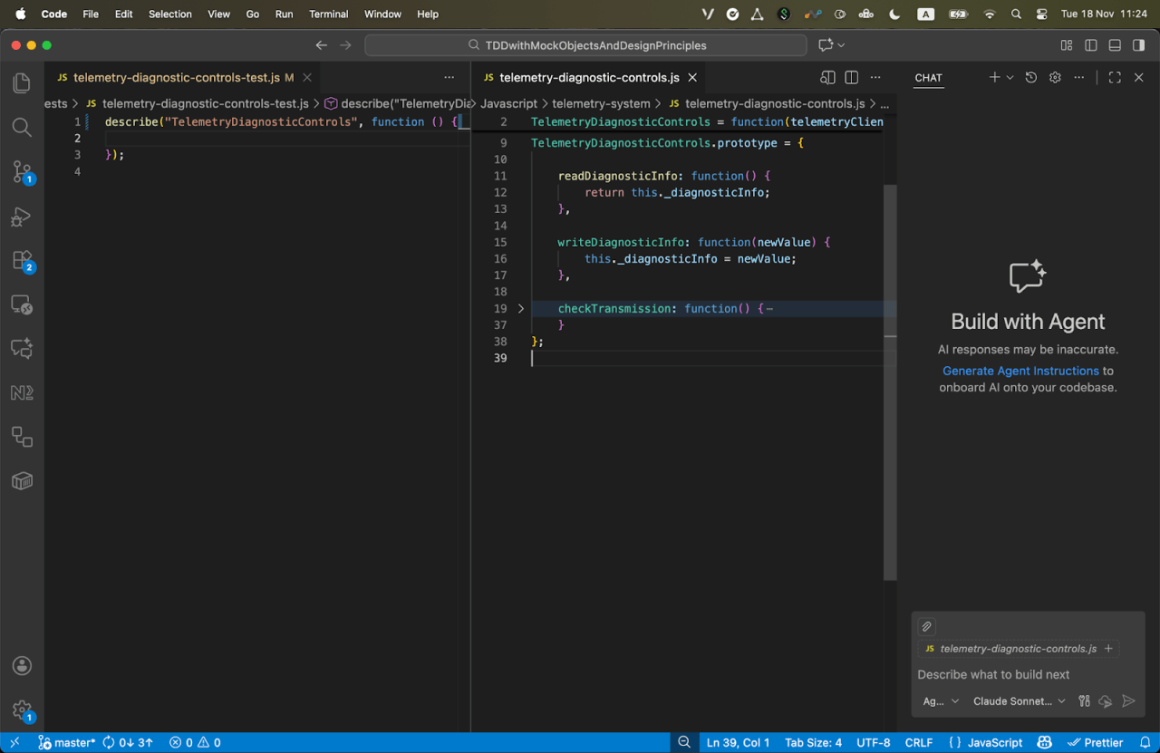Expand folded checkTransmission function at line 19

tap(520, 308)
